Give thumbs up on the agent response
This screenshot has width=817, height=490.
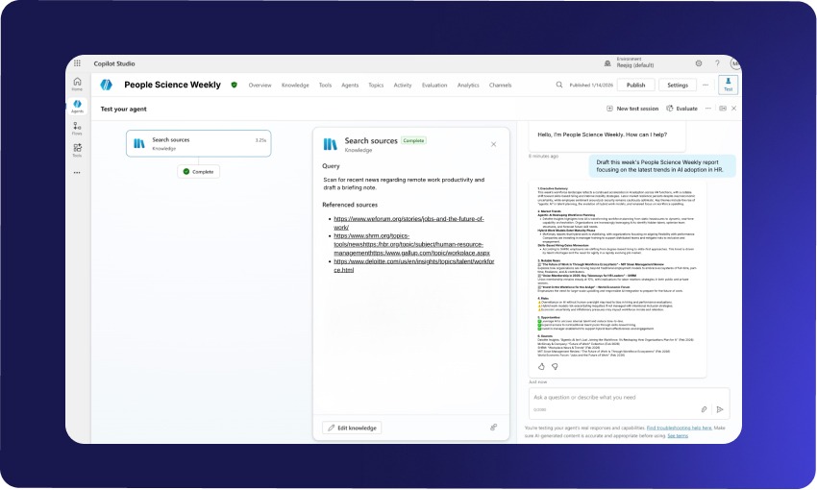(541, 366)
